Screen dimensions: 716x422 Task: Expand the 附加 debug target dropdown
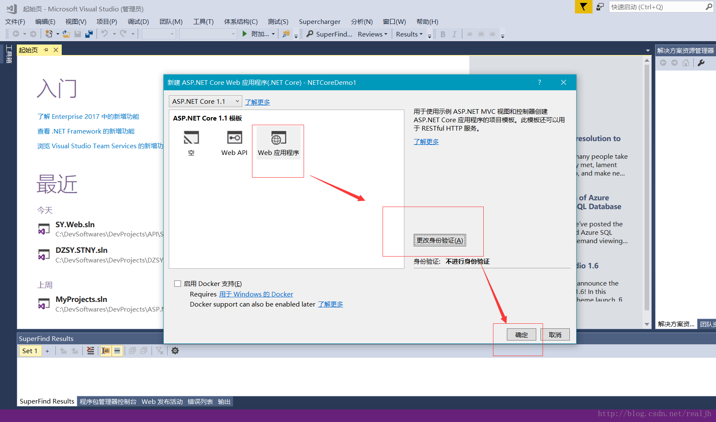(273, 34)
